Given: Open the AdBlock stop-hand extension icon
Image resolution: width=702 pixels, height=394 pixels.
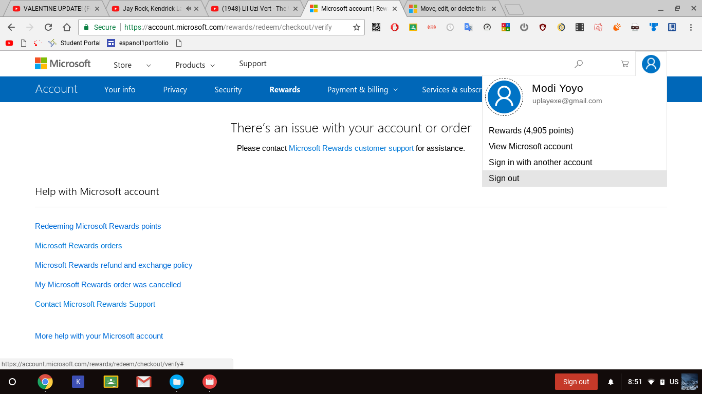Looking at the screenshot, I should [395, 28].
